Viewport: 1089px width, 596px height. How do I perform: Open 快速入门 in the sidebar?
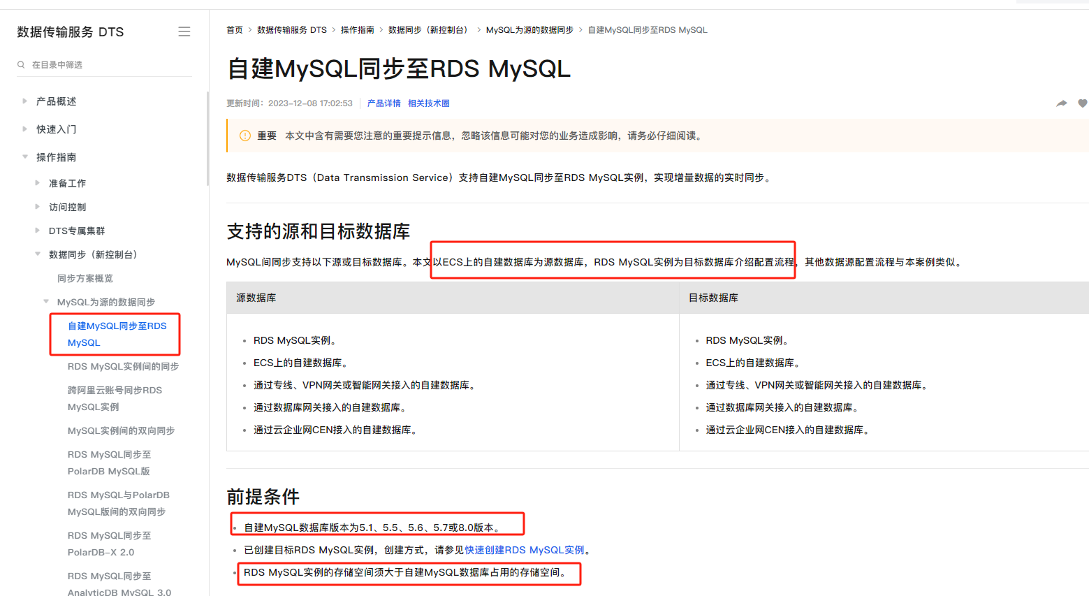click(x=57, y=129)
